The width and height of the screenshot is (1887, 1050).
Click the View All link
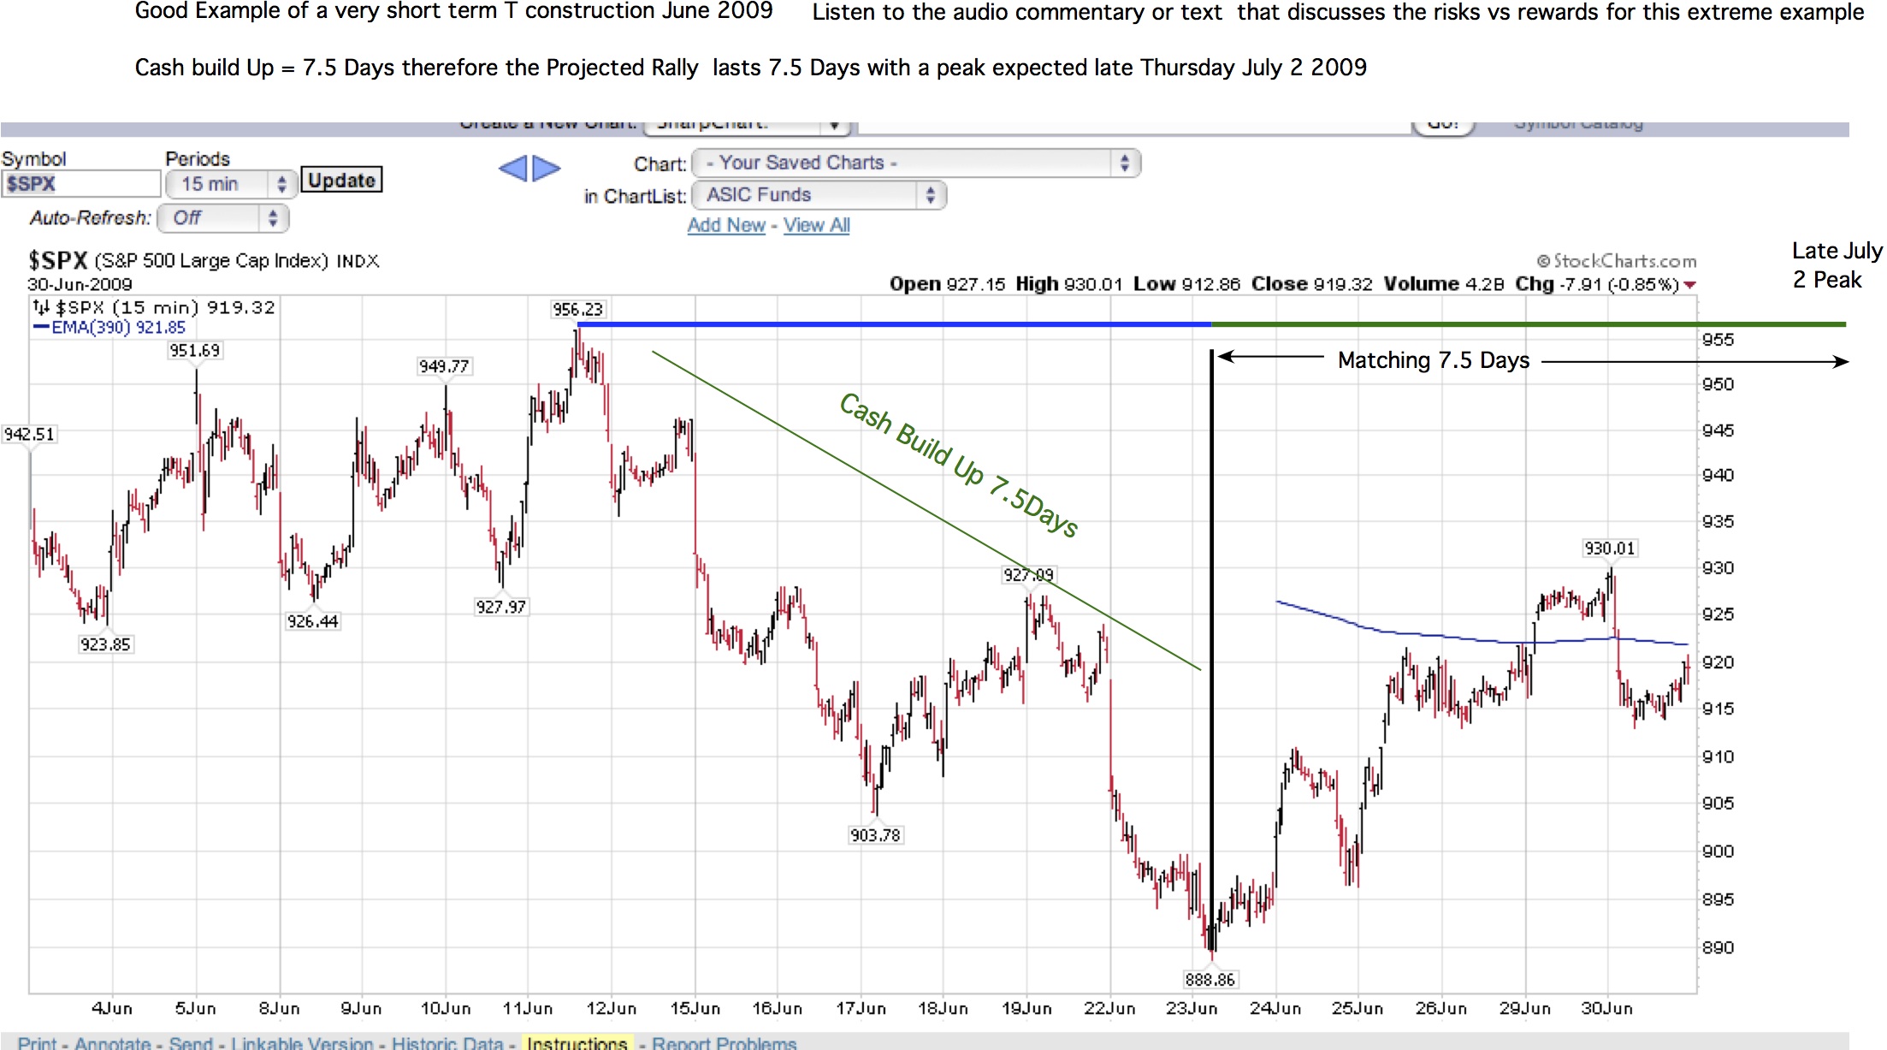click(x=816, y=225)
